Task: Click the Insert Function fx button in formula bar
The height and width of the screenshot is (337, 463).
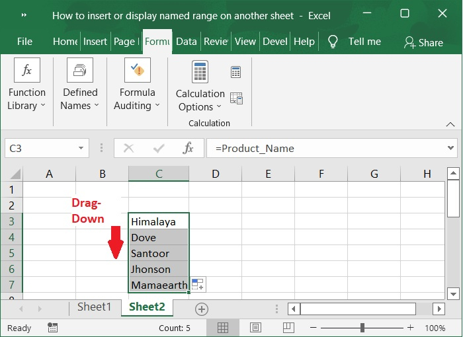Action: click(188, 149)
